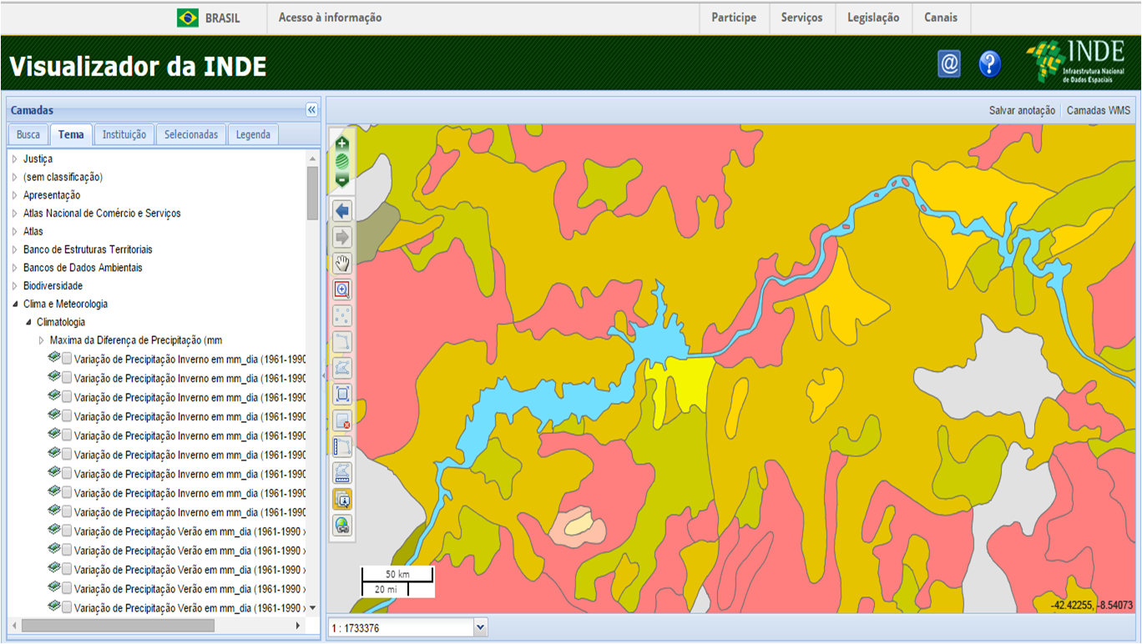Switch to the Tema tab
The height and width of the screenshot is (644, 1142).
coord(71,134)
